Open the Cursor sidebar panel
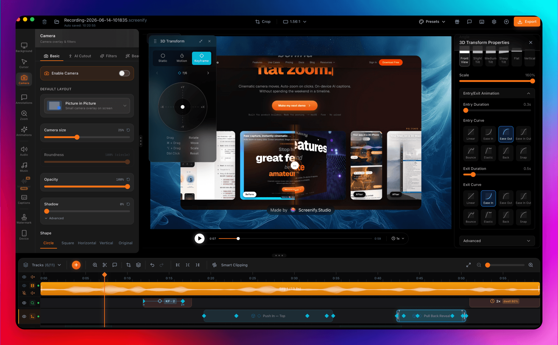The height and width of the screenshot is (345, 558). [x=24, y=63]
